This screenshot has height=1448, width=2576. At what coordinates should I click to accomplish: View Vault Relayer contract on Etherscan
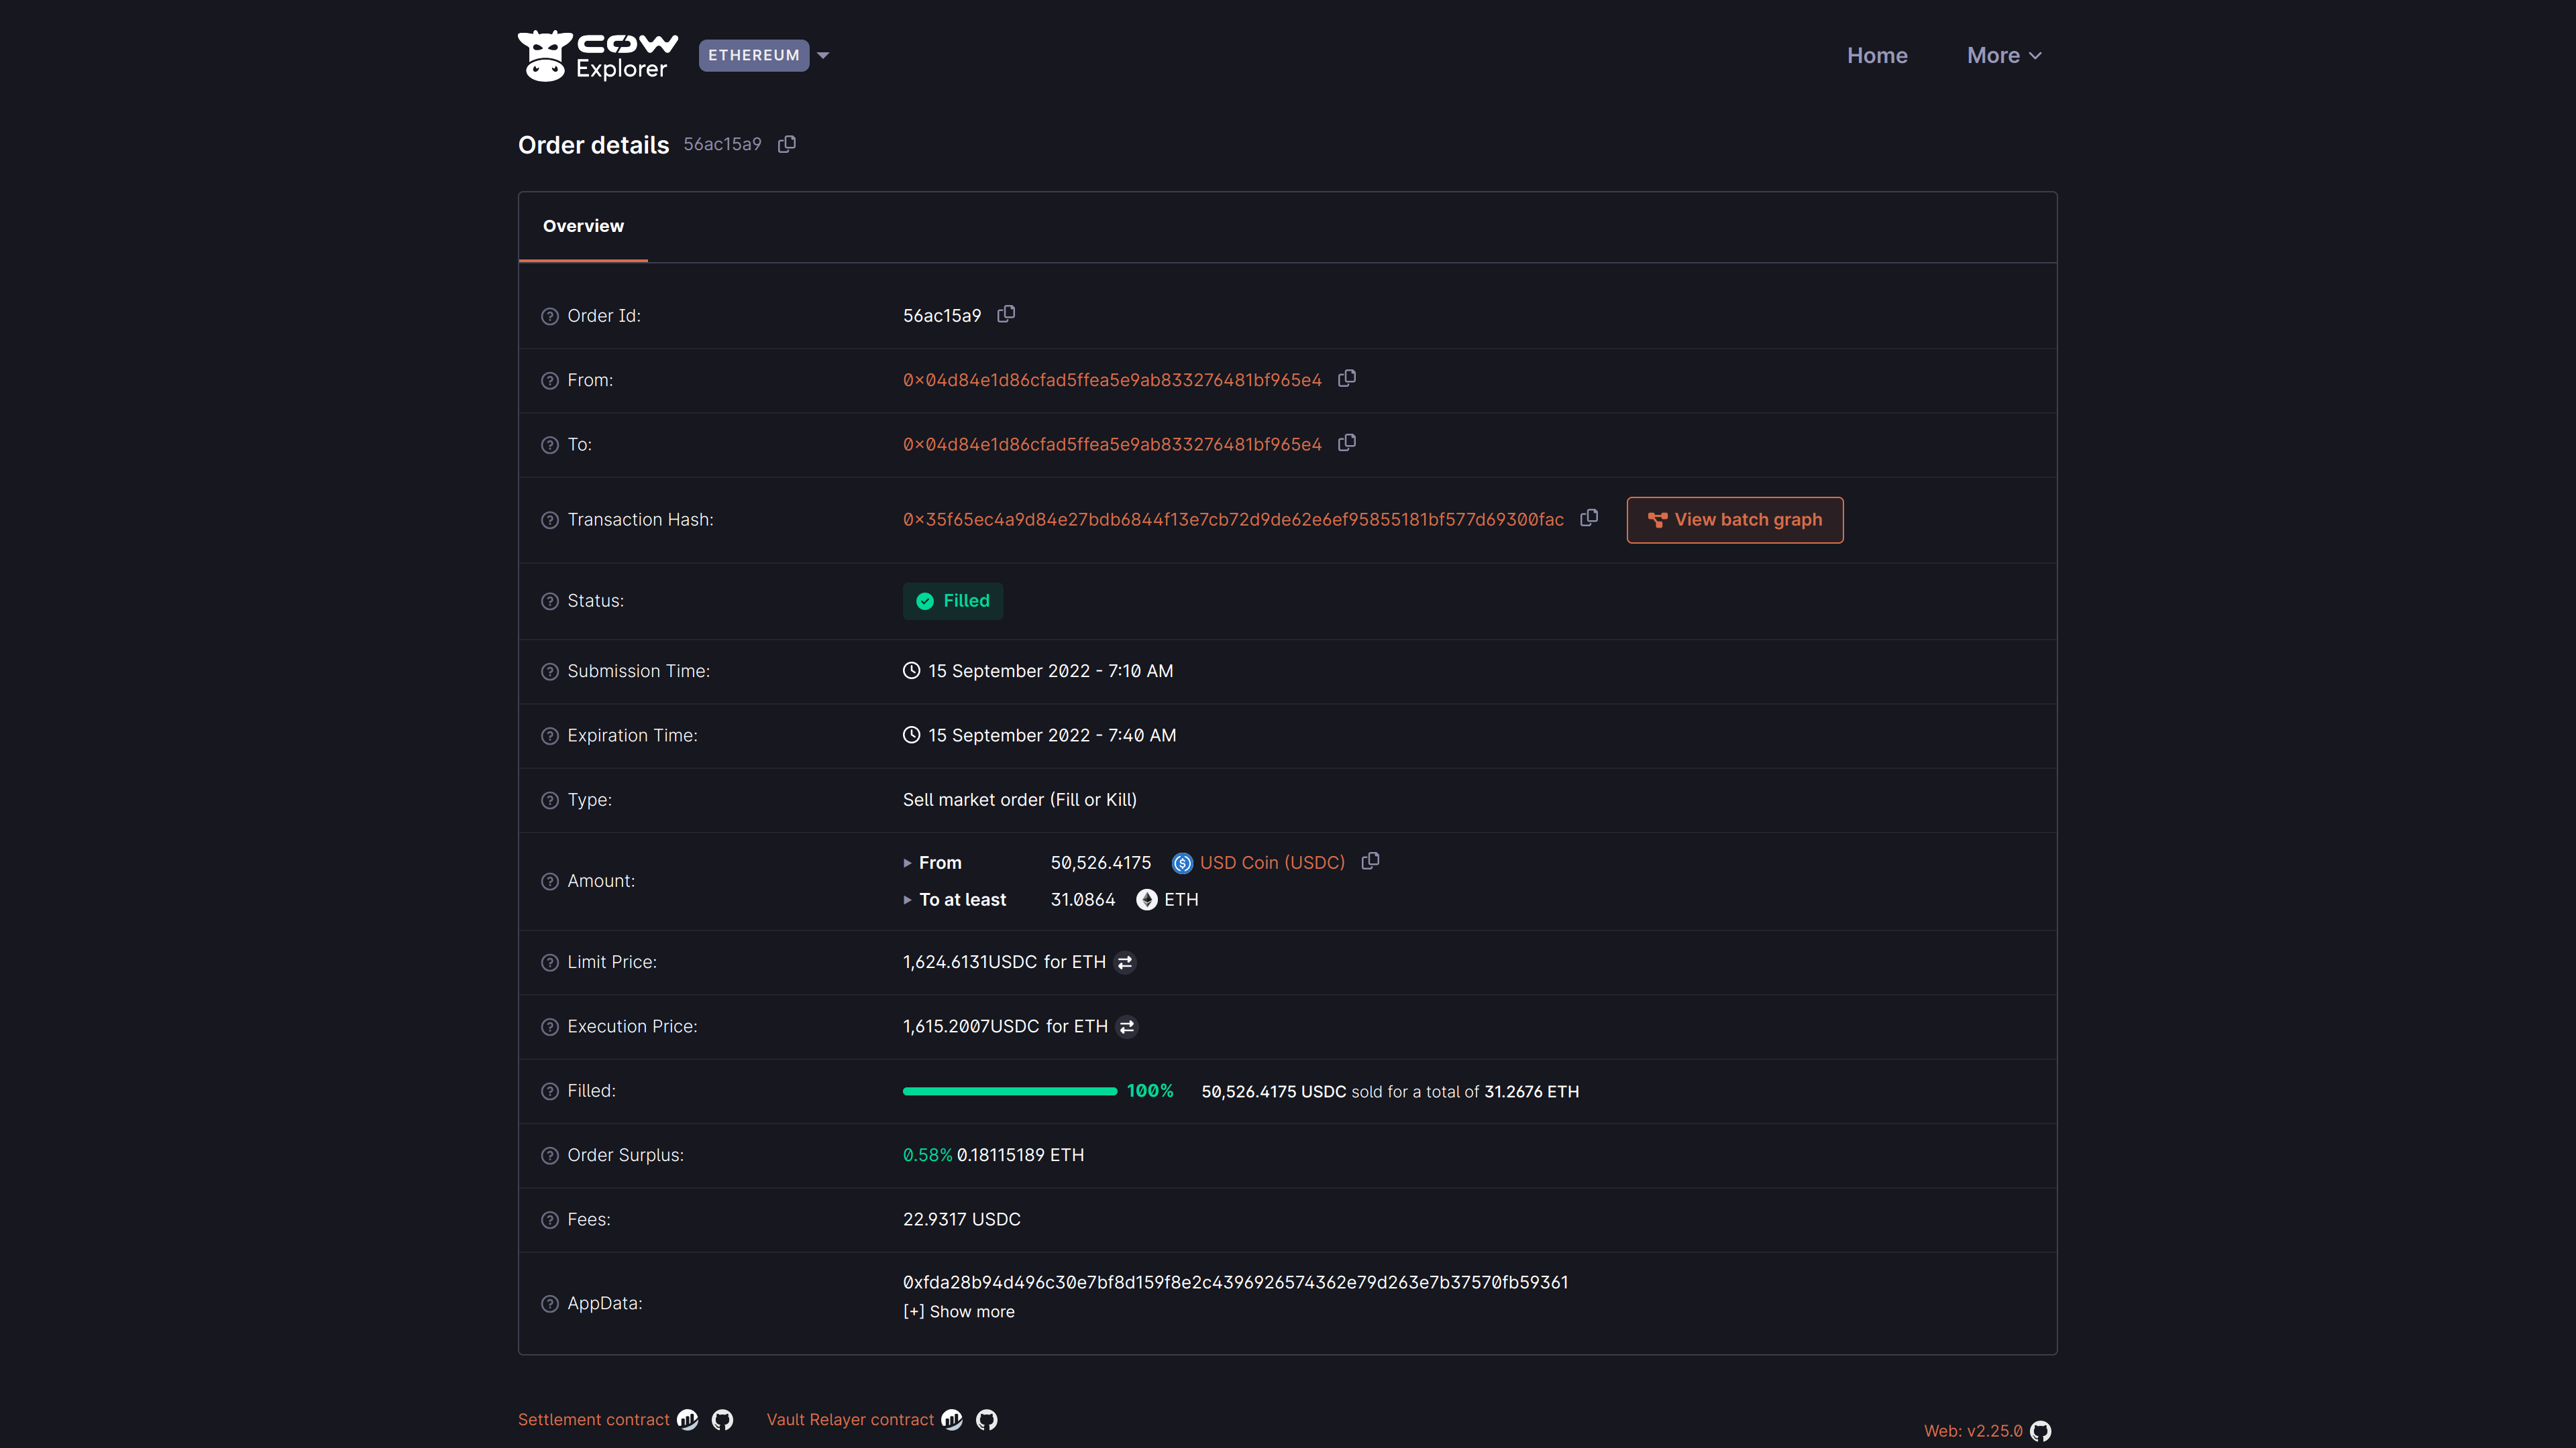pos(952,1419)
